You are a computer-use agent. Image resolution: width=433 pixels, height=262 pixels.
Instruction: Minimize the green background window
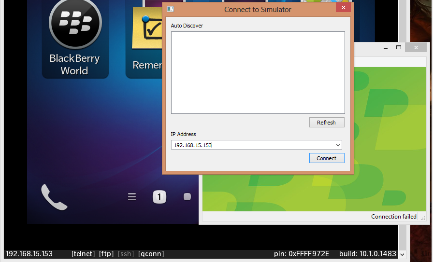[386, 48]
